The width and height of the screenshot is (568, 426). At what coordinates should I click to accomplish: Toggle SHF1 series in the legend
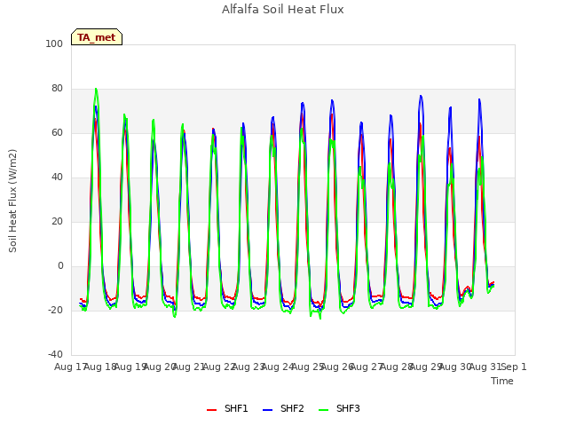(x=227, y=408)
